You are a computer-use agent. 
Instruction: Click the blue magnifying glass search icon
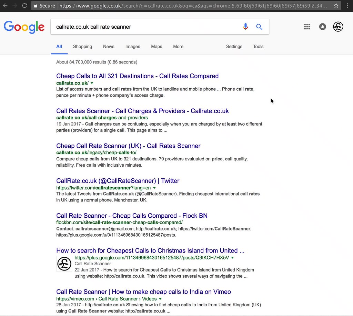[x=259, y=27]
